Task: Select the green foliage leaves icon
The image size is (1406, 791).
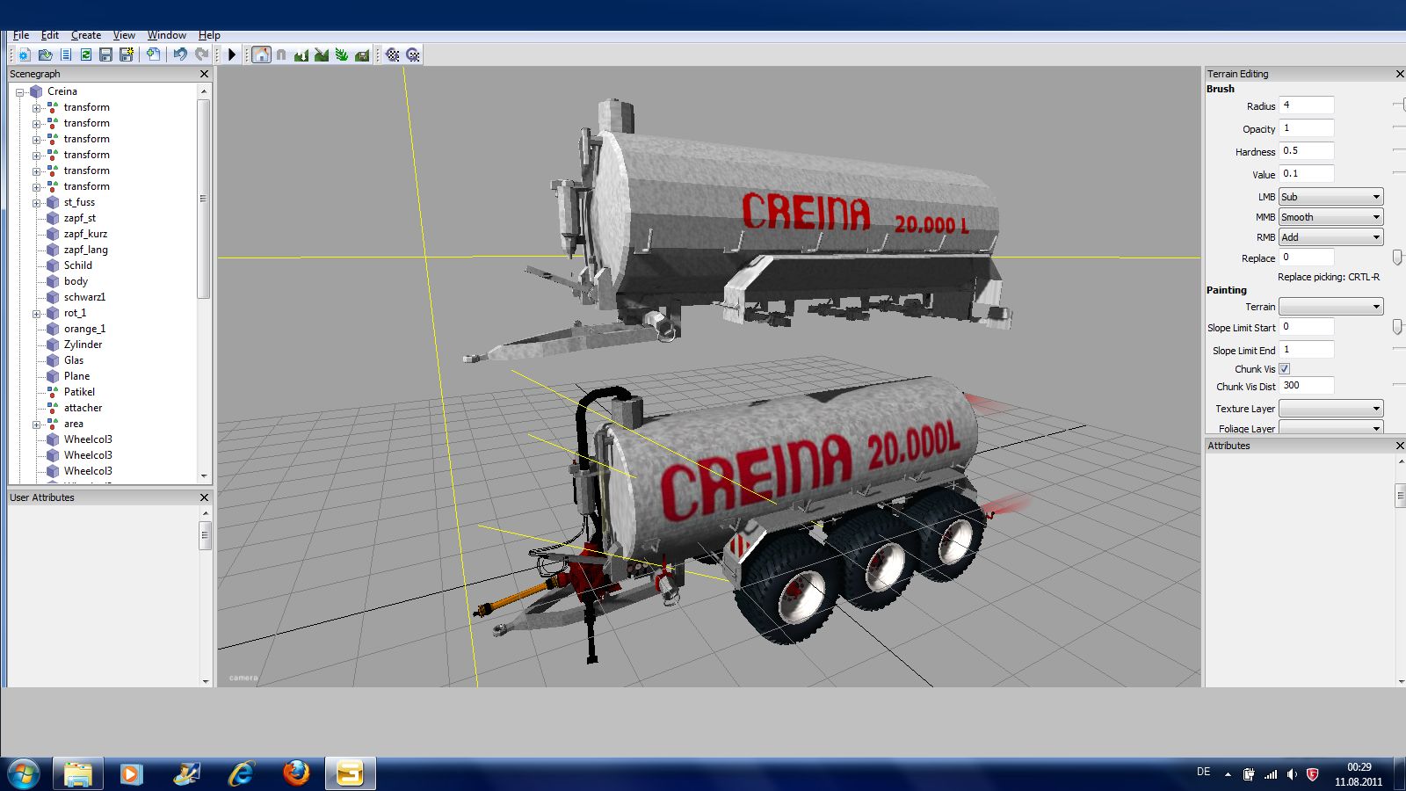Action: pyautogui.click(x=342, y=54)
